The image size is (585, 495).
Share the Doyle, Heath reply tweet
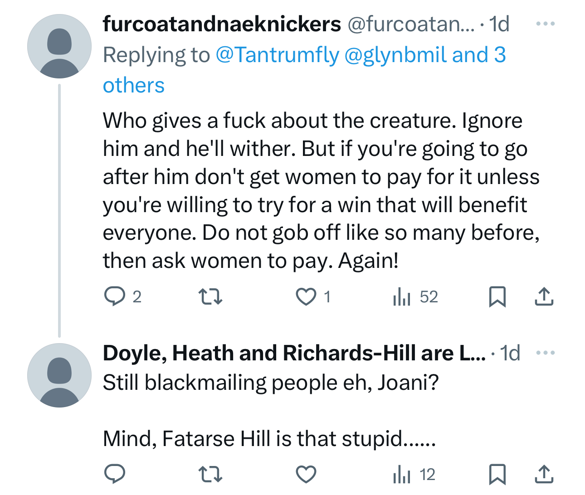tap(544, 474)
